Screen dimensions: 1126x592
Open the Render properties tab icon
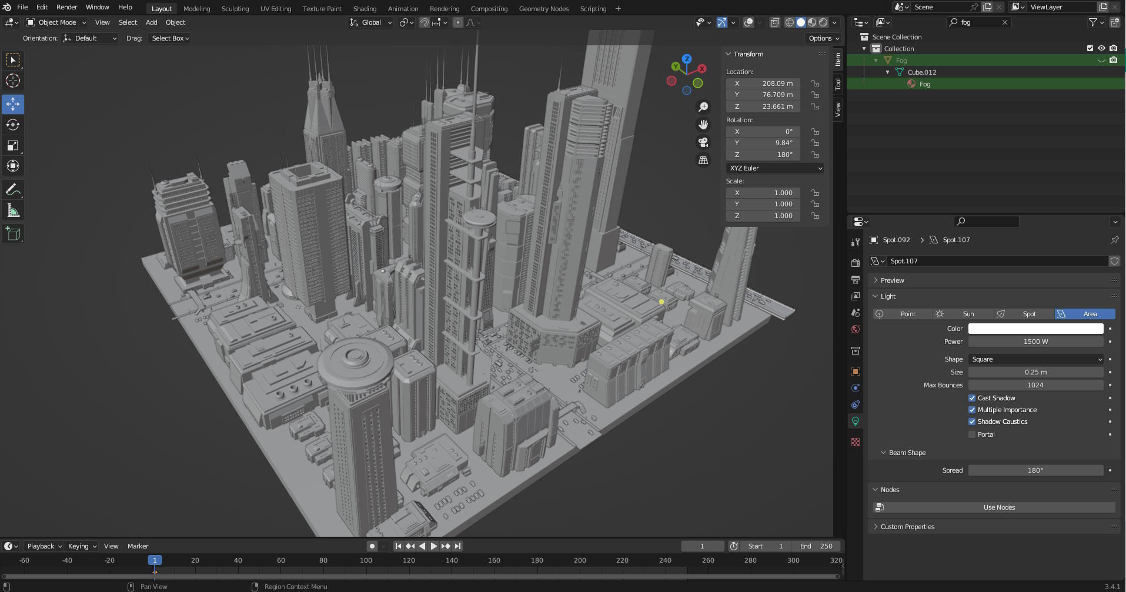(856, 263)
